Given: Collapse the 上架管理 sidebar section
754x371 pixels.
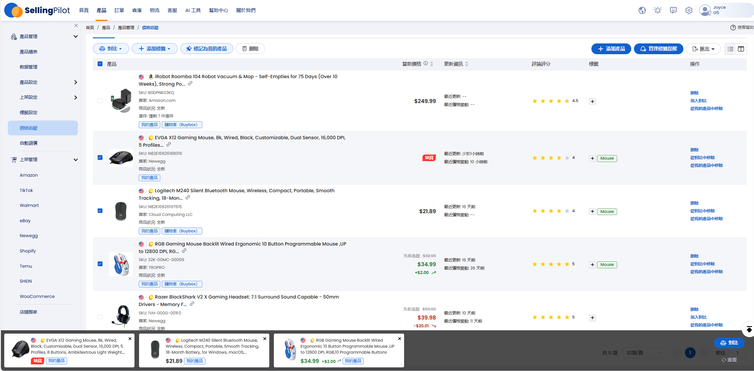Looking at the screenshot, I should coord(75,160).
